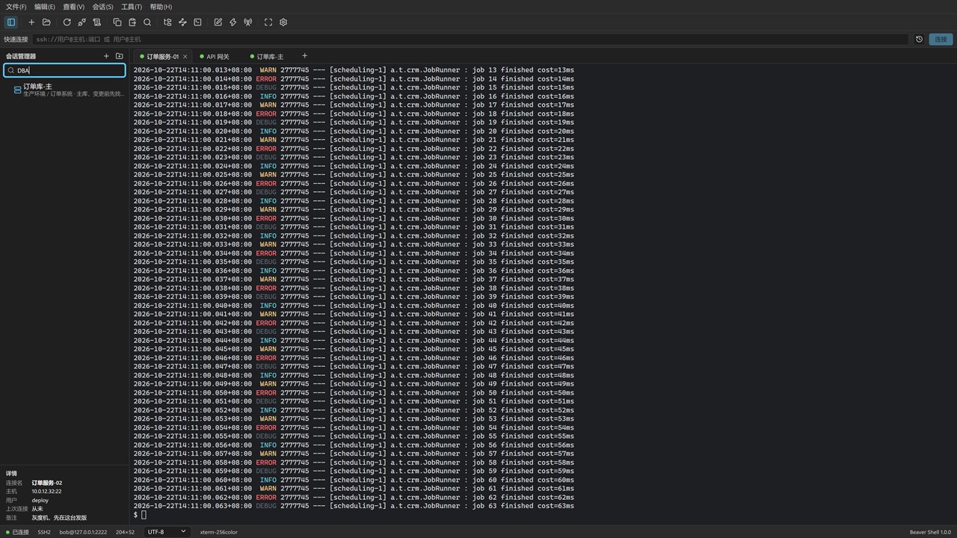Open the 查看(V) menu
Screen dimensions: 957x538
pyautogui.click(x=74, y=7)
